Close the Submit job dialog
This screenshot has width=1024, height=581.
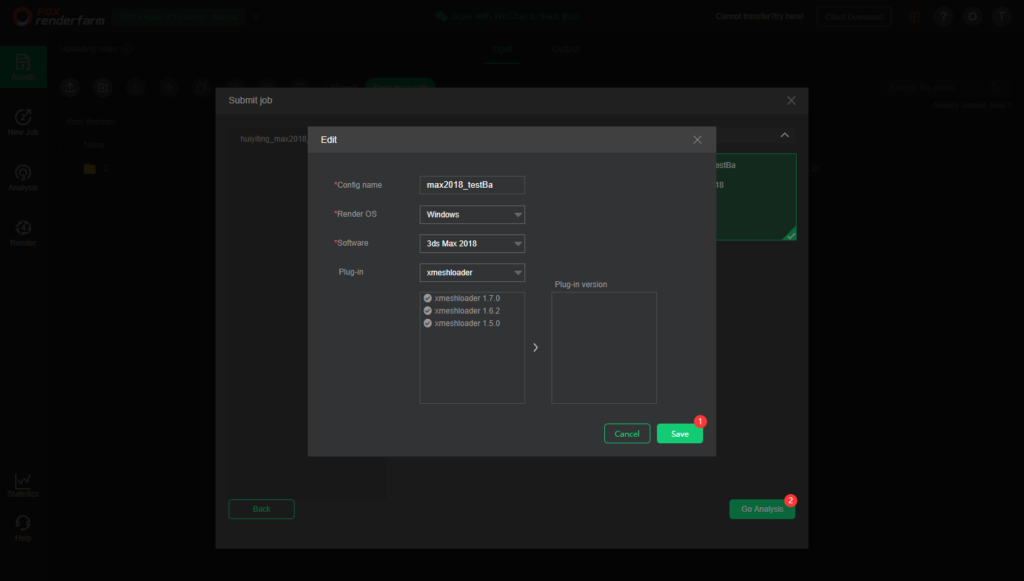(x=791, y=100)
